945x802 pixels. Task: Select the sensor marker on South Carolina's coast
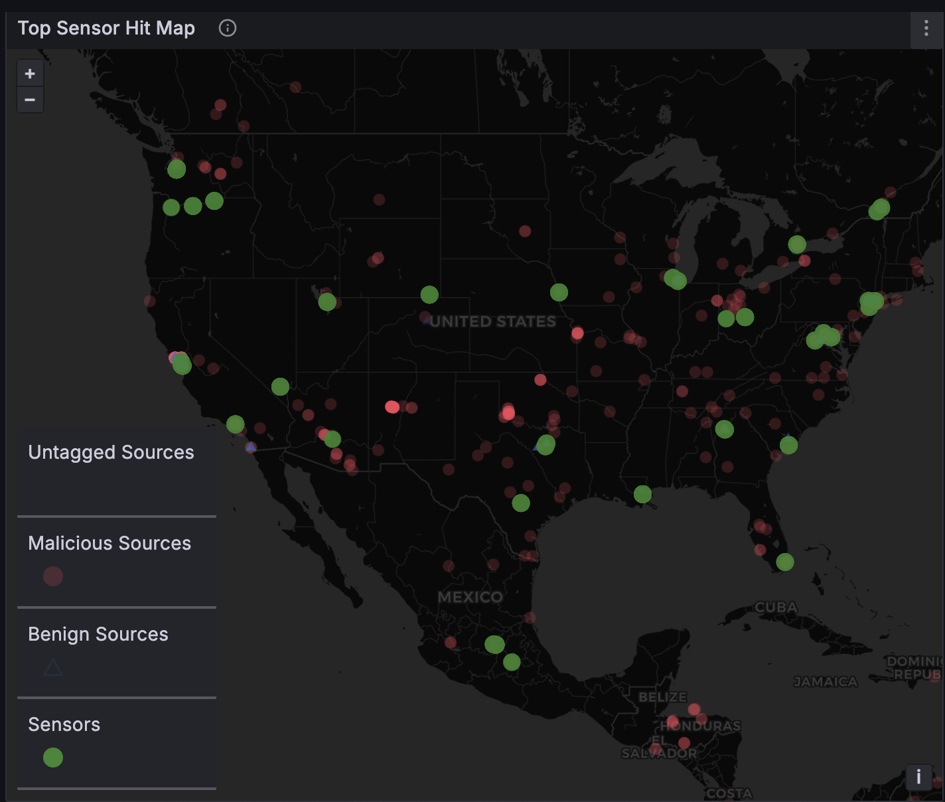pos(788,445)
